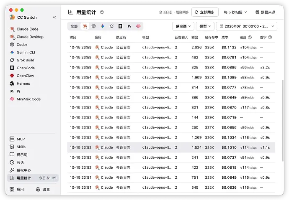Open 设置 settings gear
This screenshot has height=200, width=289.
tap(43, 189)
